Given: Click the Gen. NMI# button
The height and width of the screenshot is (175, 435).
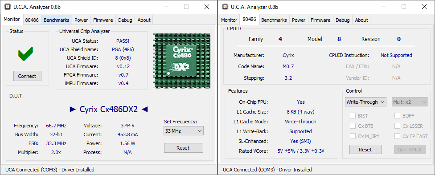Looking at the screenshot, I should [x=410, y=150].
